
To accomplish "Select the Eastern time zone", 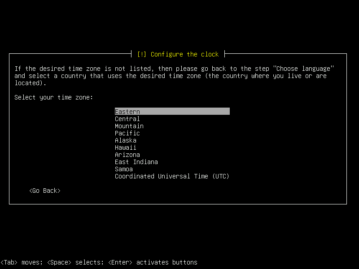I will pos(172,111).
